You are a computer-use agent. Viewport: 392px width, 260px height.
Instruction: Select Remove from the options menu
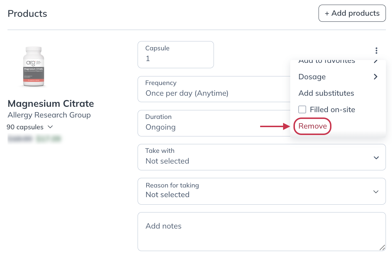pos(312,126)
